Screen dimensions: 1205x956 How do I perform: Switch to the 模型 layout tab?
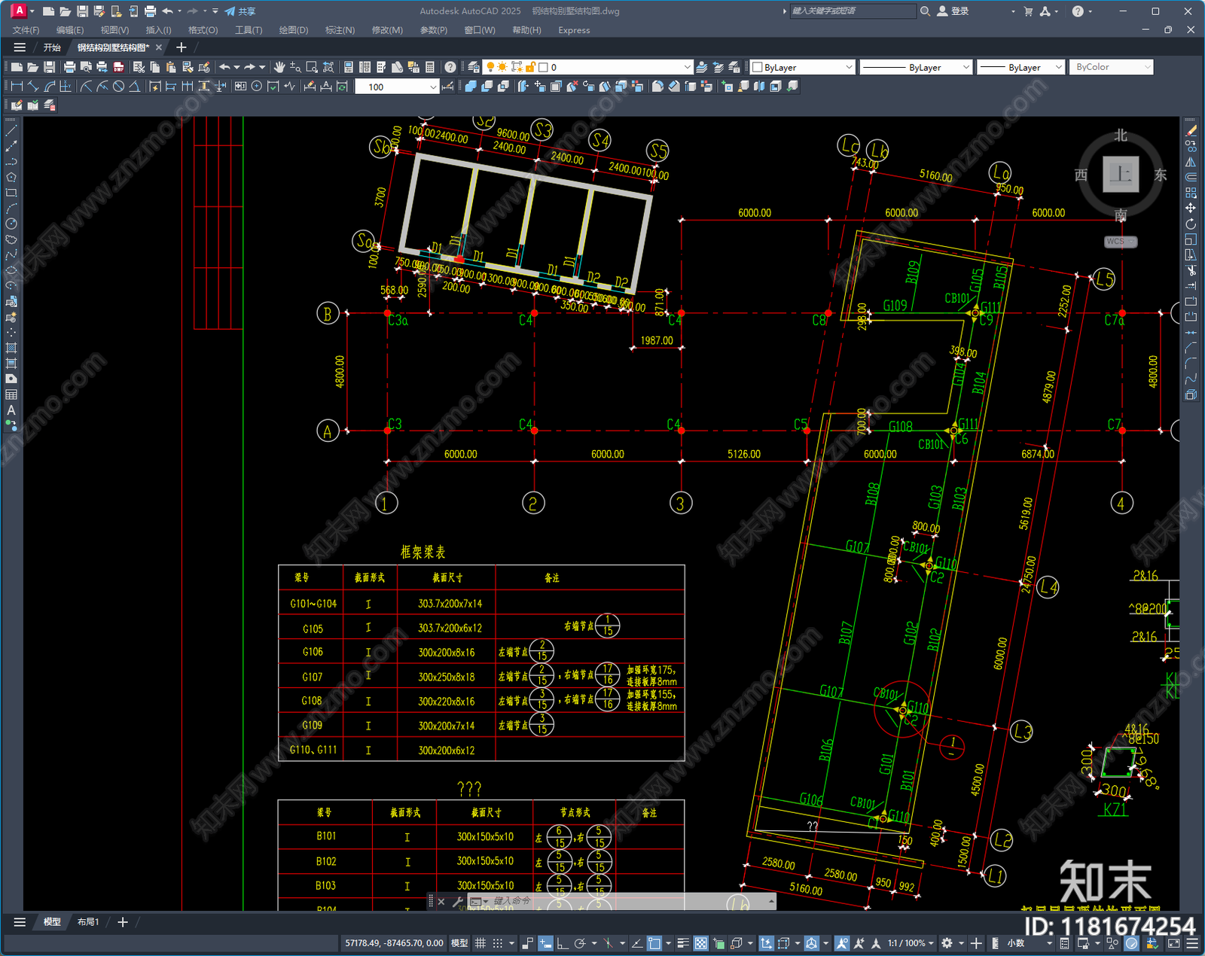52,922
